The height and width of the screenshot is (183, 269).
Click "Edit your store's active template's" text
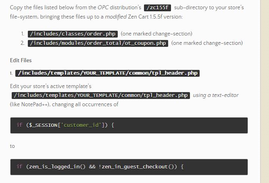[x=50, y=86]
